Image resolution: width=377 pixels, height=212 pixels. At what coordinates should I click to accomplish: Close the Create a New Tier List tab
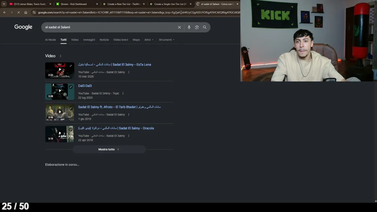(x=144, y=4)
